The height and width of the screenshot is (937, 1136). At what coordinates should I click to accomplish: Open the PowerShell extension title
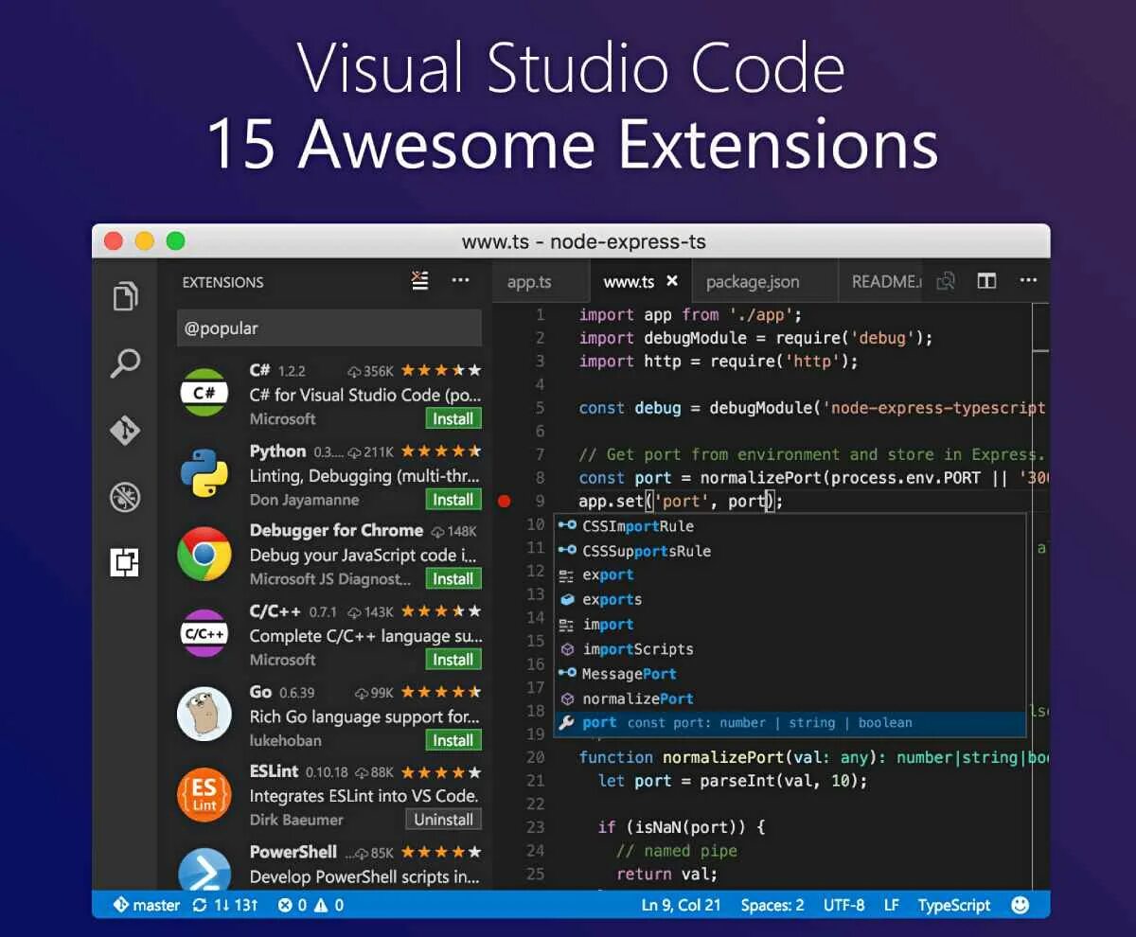tap(293, 852)
